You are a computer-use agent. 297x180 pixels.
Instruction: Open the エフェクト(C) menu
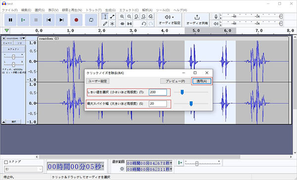[129, 10]
